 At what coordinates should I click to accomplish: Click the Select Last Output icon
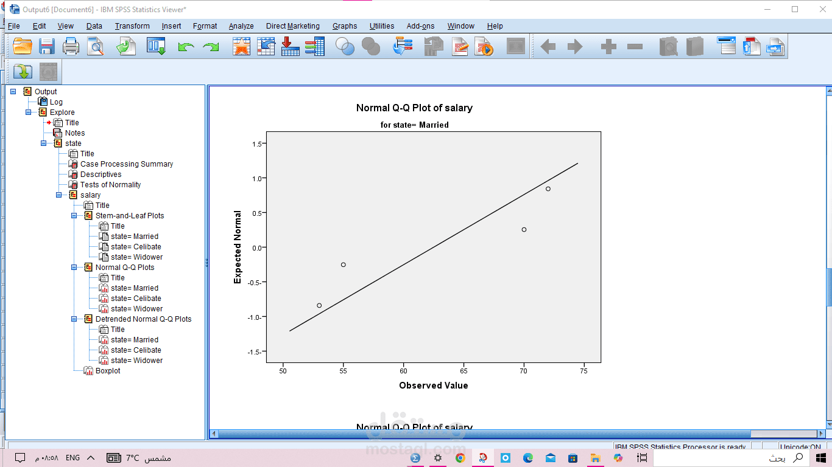[x=403, y=46]
